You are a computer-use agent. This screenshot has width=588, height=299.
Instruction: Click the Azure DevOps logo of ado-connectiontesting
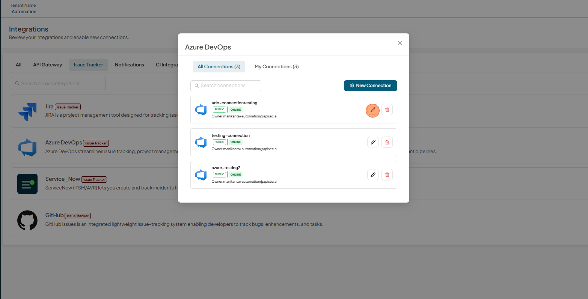pos(201,110)
